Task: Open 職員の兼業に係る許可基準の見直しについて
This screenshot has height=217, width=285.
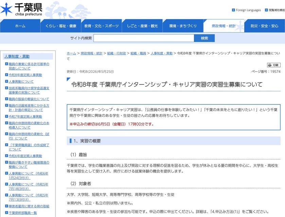Action: 29,66
